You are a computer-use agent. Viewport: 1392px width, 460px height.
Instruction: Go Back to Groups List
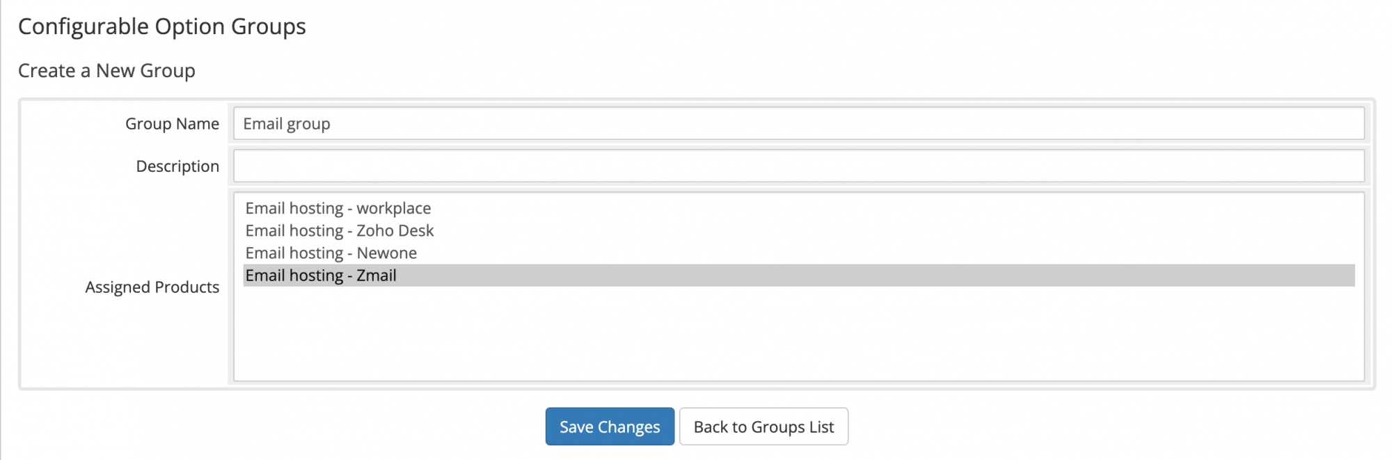[x=764, y=427]
